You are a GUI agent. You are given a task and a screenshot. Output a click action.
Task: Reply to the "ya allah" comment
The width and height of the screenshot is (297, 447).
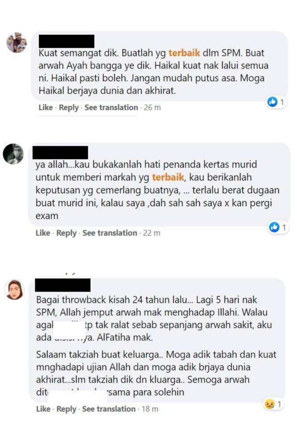tap(66, 233)
